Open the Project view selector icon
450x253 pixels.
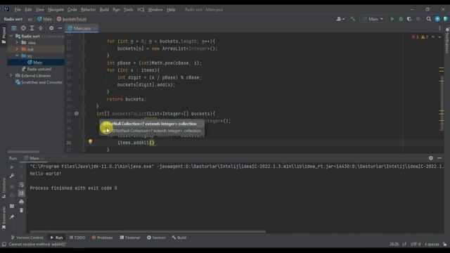[14, 28]
